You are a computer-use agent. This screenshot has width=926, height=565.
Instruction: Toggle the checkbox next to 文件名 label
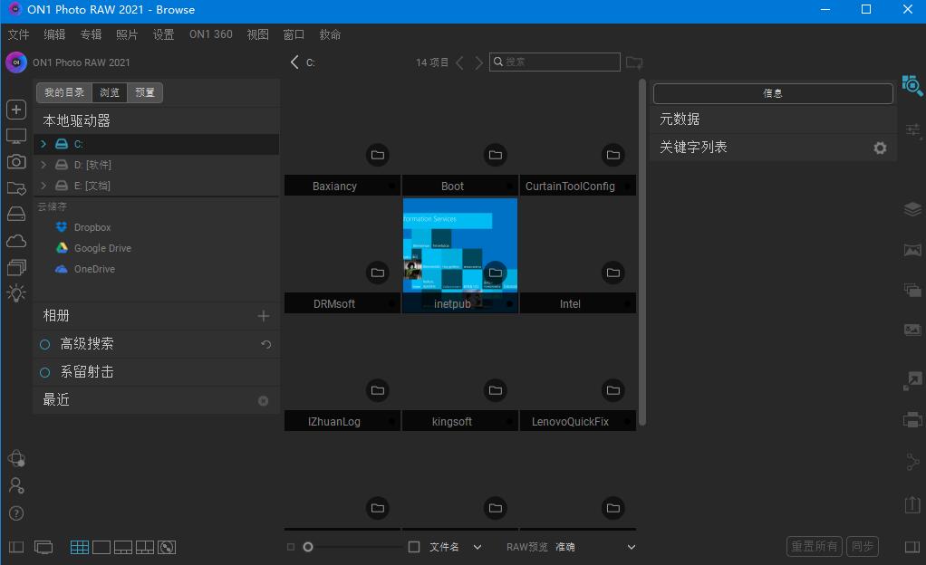pyautogui.click(x=413, y=547)
